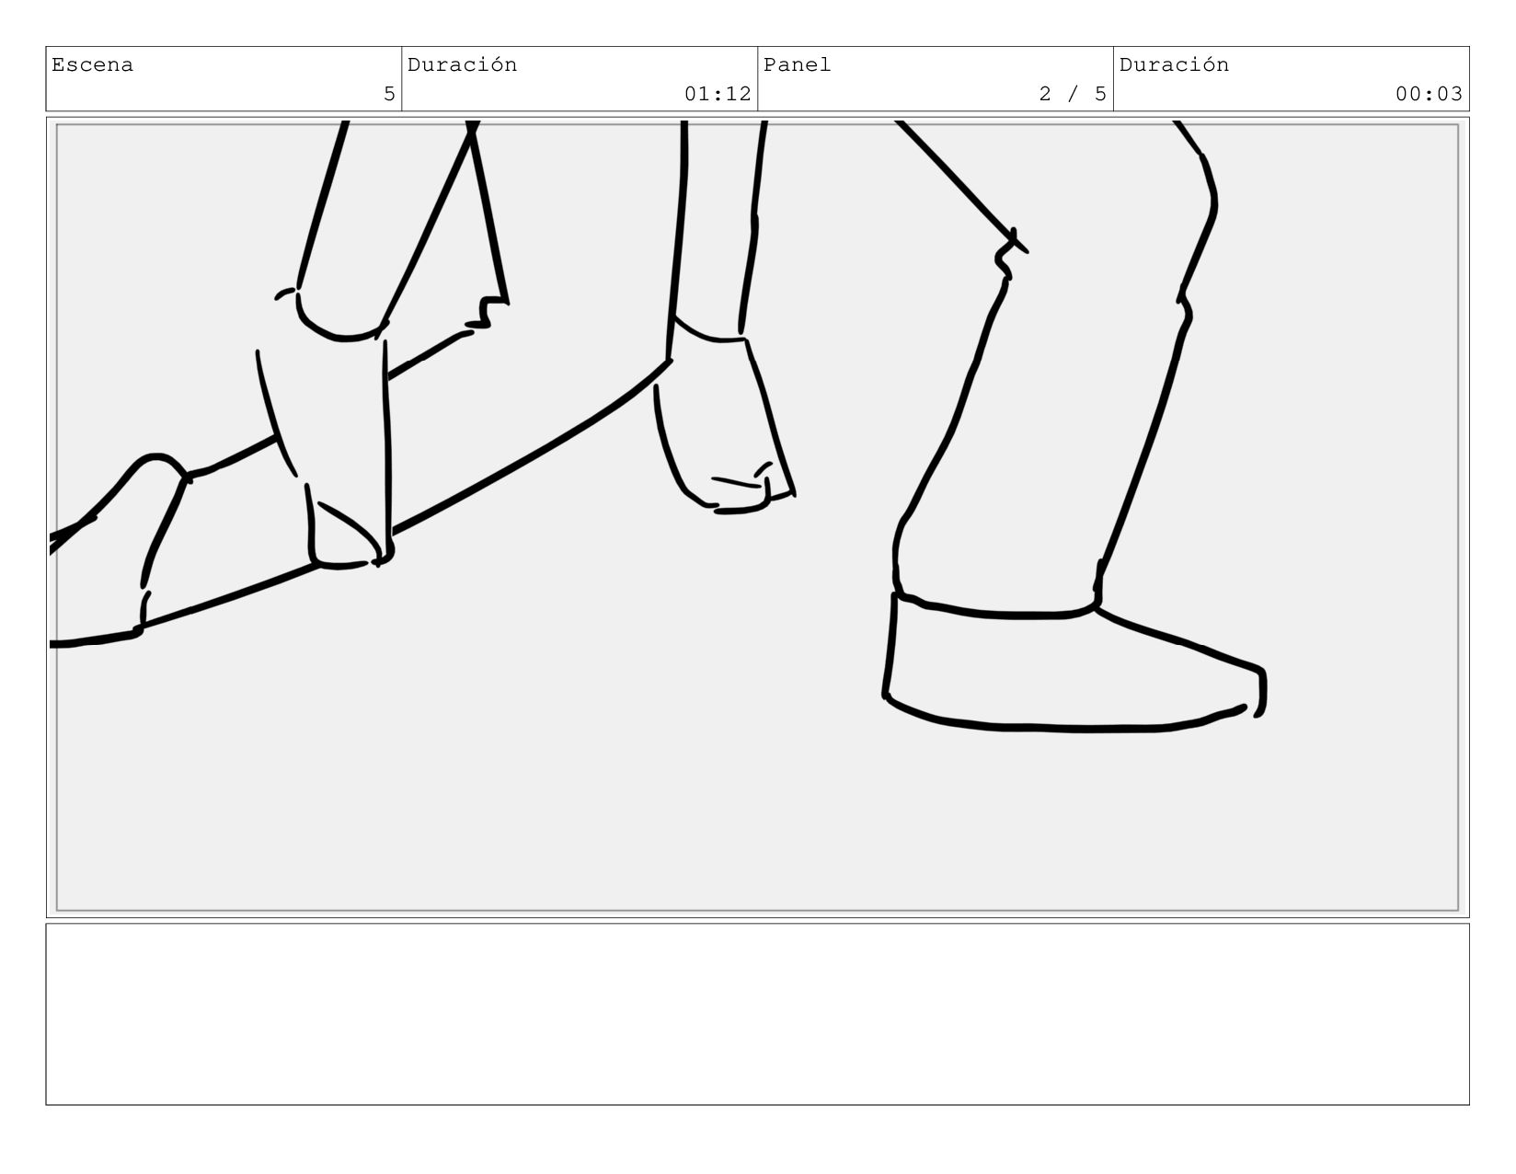Image resolution: width=1516 pixels, height=1174 pixels.
Task: Click the panel count '2 / 5'
Action: point(1073,94)
